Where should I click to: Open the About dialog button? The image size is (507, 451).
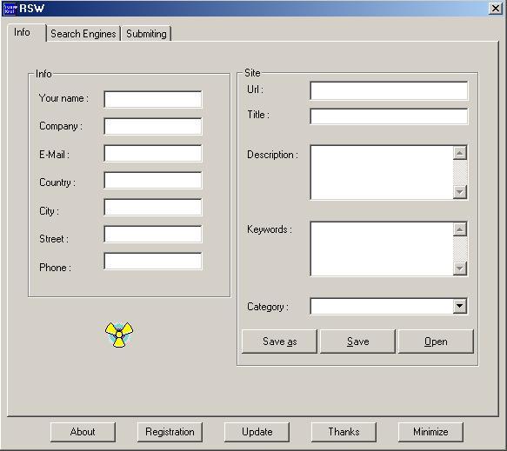(83, 432)
